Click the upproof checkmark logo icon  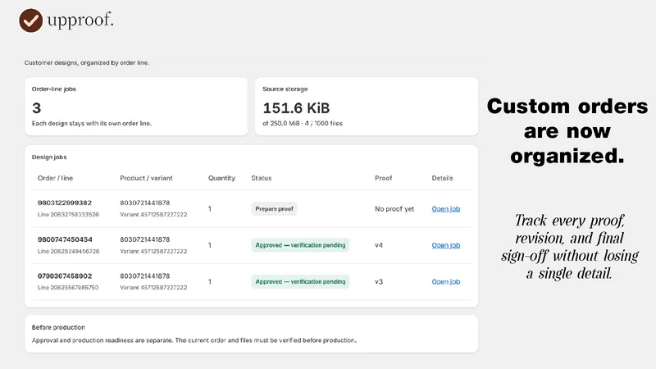31,20
